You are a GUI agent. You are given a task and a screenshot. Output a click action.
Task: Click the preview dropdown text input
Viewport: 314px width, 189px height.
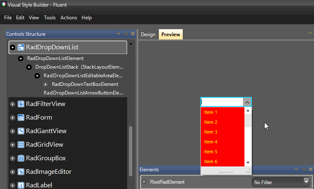[221, 102]
